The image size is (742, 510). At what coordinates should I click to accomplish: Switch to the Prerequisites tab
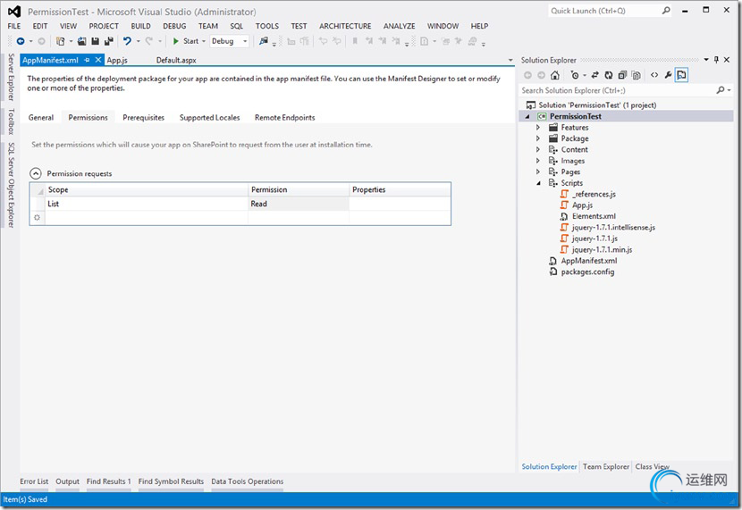(143, 117)
